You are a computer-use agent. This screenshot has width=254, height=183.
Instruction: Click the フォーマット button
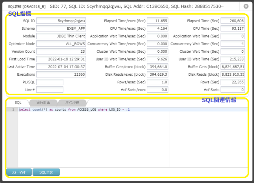click(x=19, y=172)
